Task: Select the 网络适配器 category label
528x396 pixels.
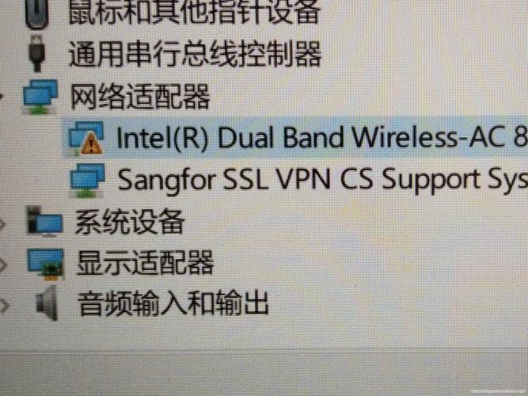Action: coord(140,97)
